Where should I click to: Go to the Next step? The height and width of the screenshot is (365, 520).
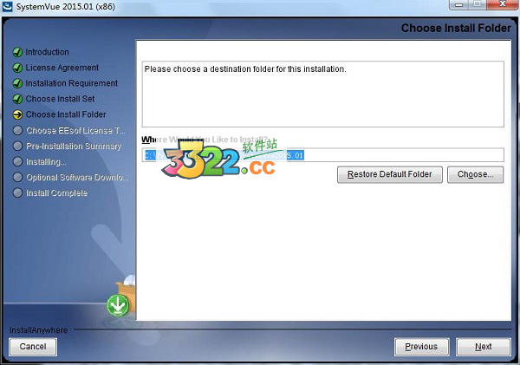click(484, 347)
